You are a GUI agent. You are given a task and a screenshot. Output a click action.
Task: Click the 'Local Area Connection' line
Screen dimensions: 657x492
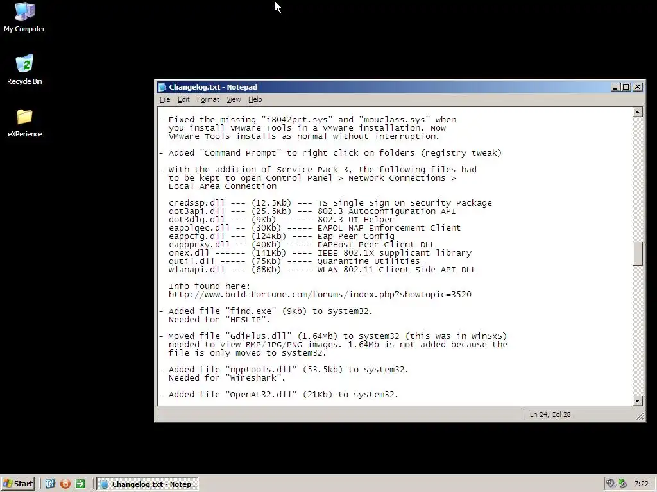click(x=223, y=186)
